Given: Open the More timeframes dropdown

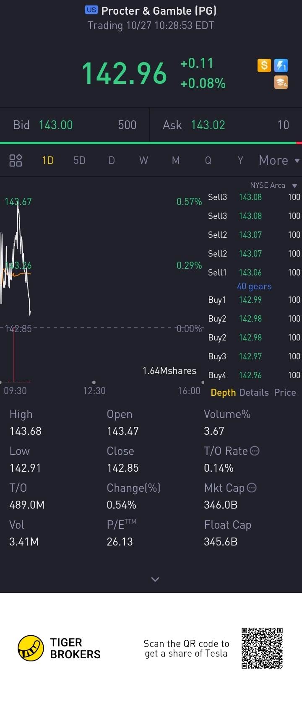Looking at the screenshot, I should 279,161.
